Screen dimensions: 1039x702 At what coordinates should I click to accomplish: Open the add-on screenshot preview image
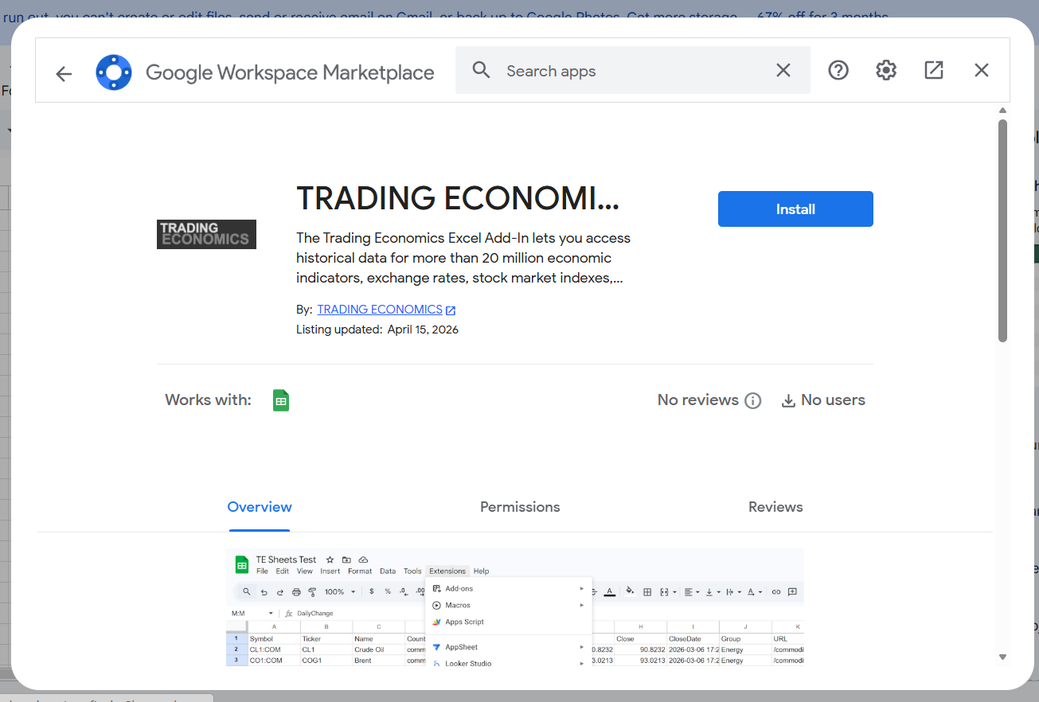[x=515, y=607]
